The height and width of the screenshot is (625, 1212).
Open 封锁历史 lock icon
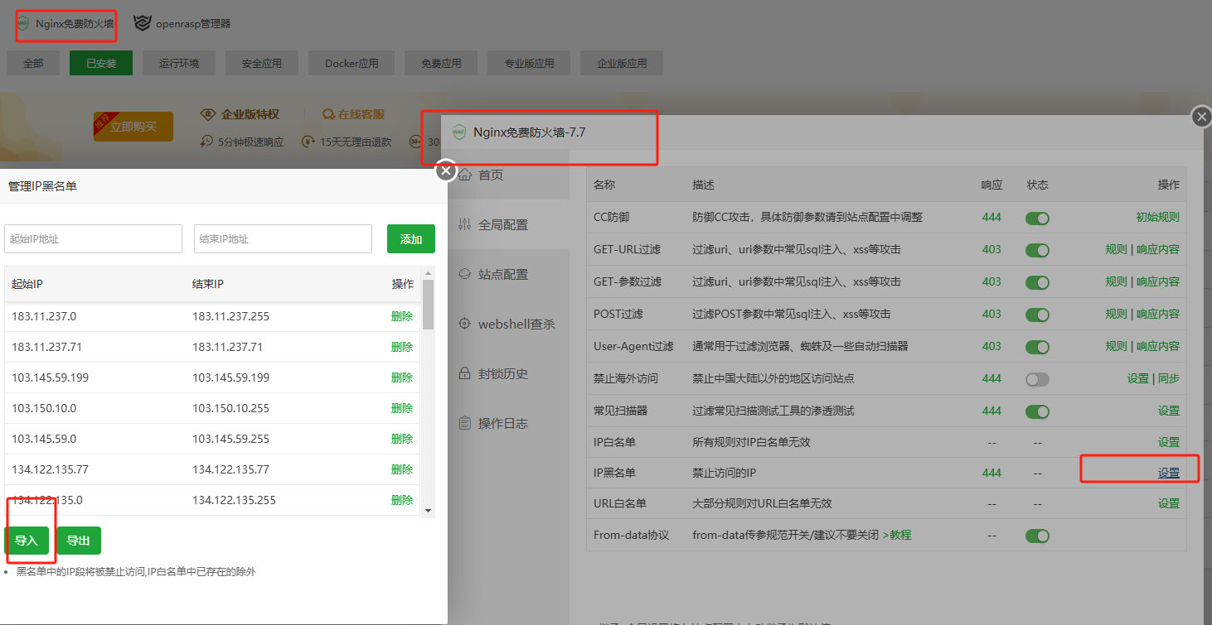pyautogui.click(x=464, y=373)
